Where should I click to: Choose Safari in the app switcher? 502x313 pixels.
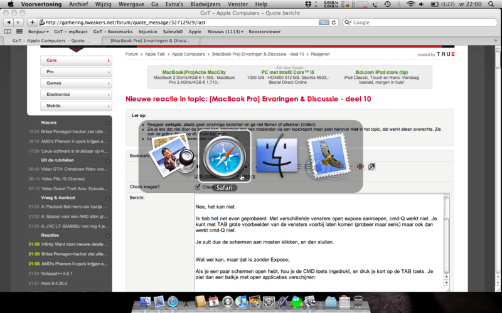click(x=225, y=155)
